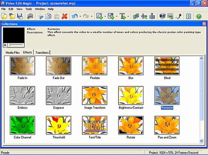Click the 'Ready' status bar text
This screenshot has width=208, height=155.
[x=5, y=153]
